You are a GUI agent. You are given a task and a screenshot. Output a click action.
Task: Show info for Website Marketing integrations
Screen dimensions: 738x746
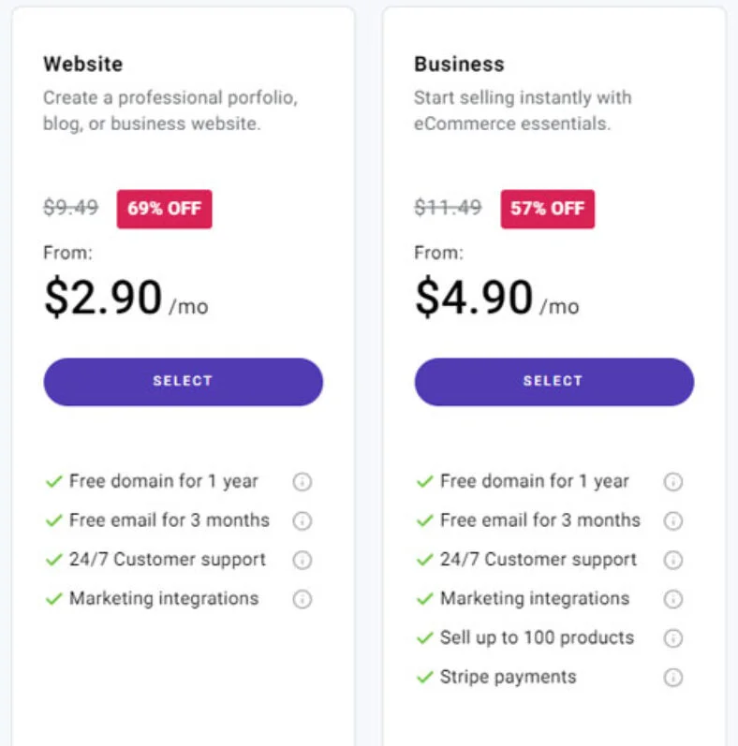coord(302,598)
